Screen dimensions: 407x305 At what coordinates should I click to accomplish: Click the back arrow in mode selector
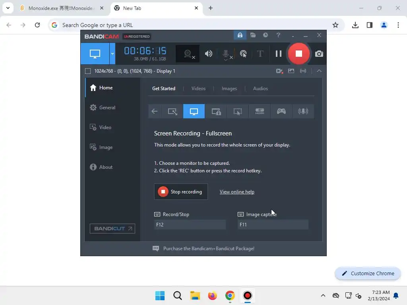[155, 111]
